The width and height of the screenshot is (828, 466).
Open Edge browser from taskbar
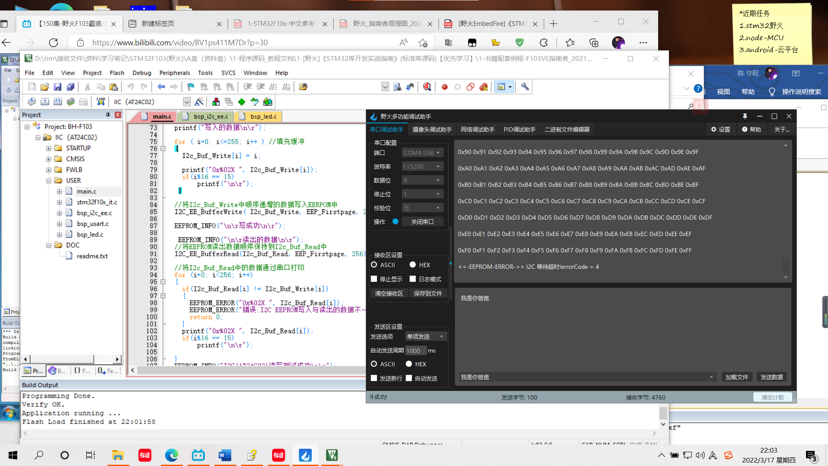tap(171, 455)
